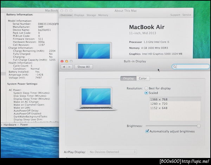Open Storage tab in About This Mac

point(91,15)
